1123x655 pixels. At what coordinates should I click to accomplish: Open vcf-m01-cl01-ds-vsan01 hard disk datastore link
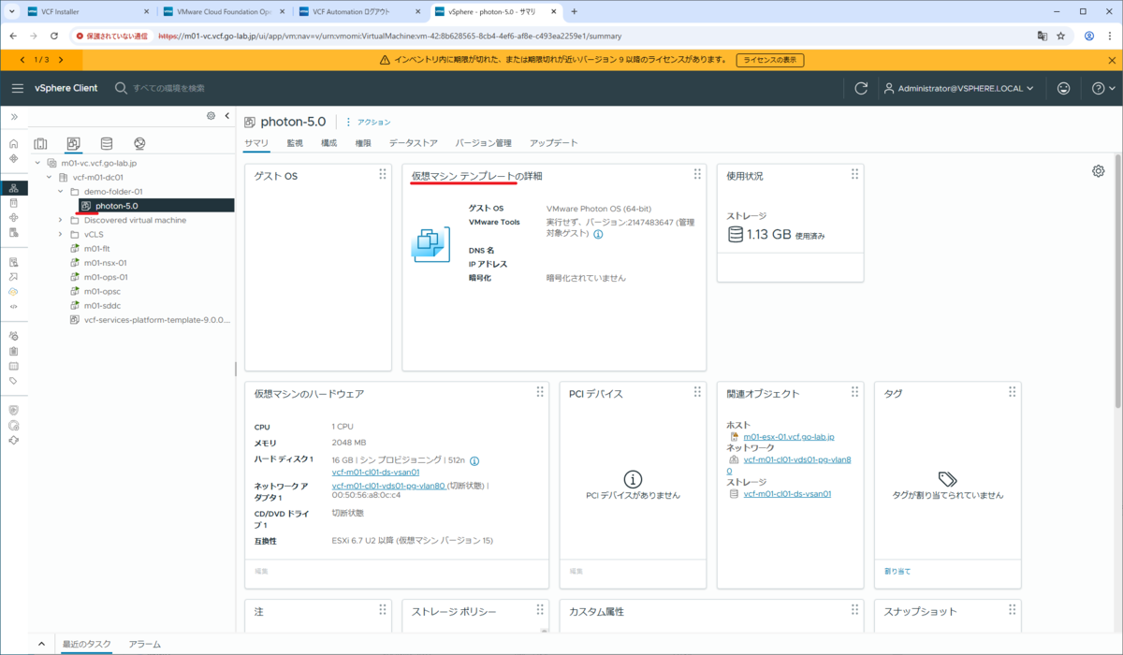pyautogui.click(x=375, y=473)
